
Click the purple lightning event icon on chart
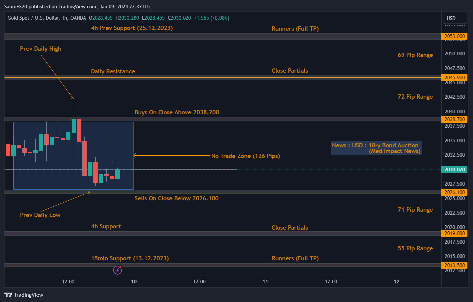coord(117,270)
